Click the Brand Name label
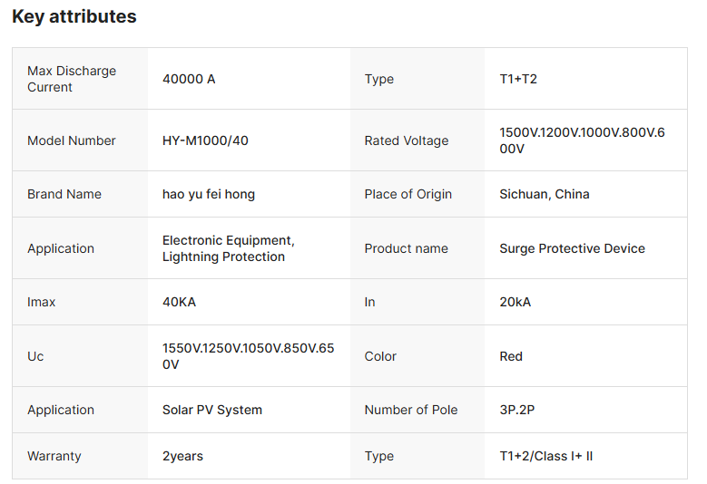Screen dimensions: 707x484 tap(64, 194)
